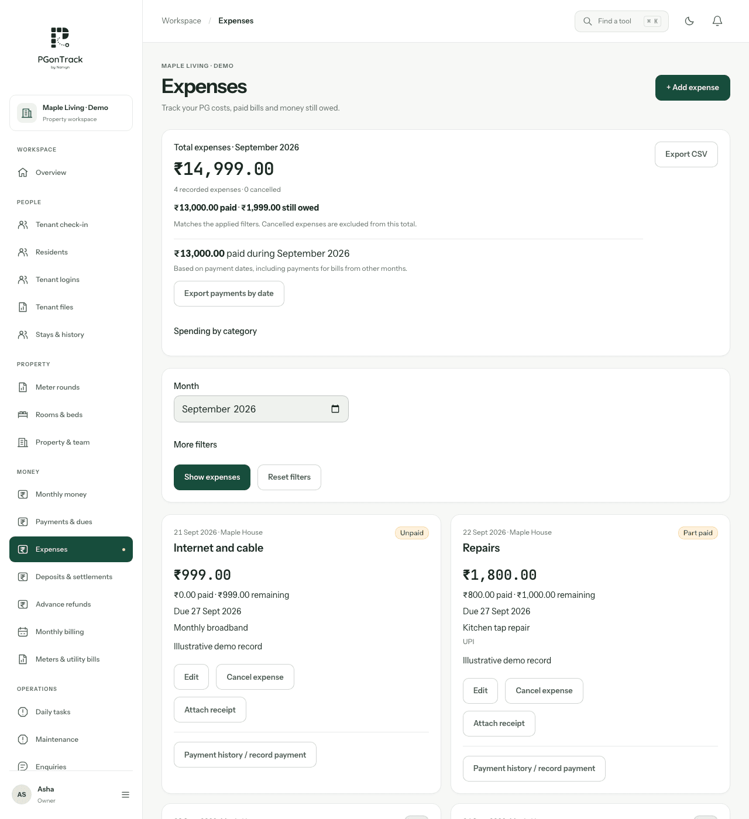Click the Expenses rupee icon in the sidebar
This screenshot has width=749, height=819.
coord(23,549)
